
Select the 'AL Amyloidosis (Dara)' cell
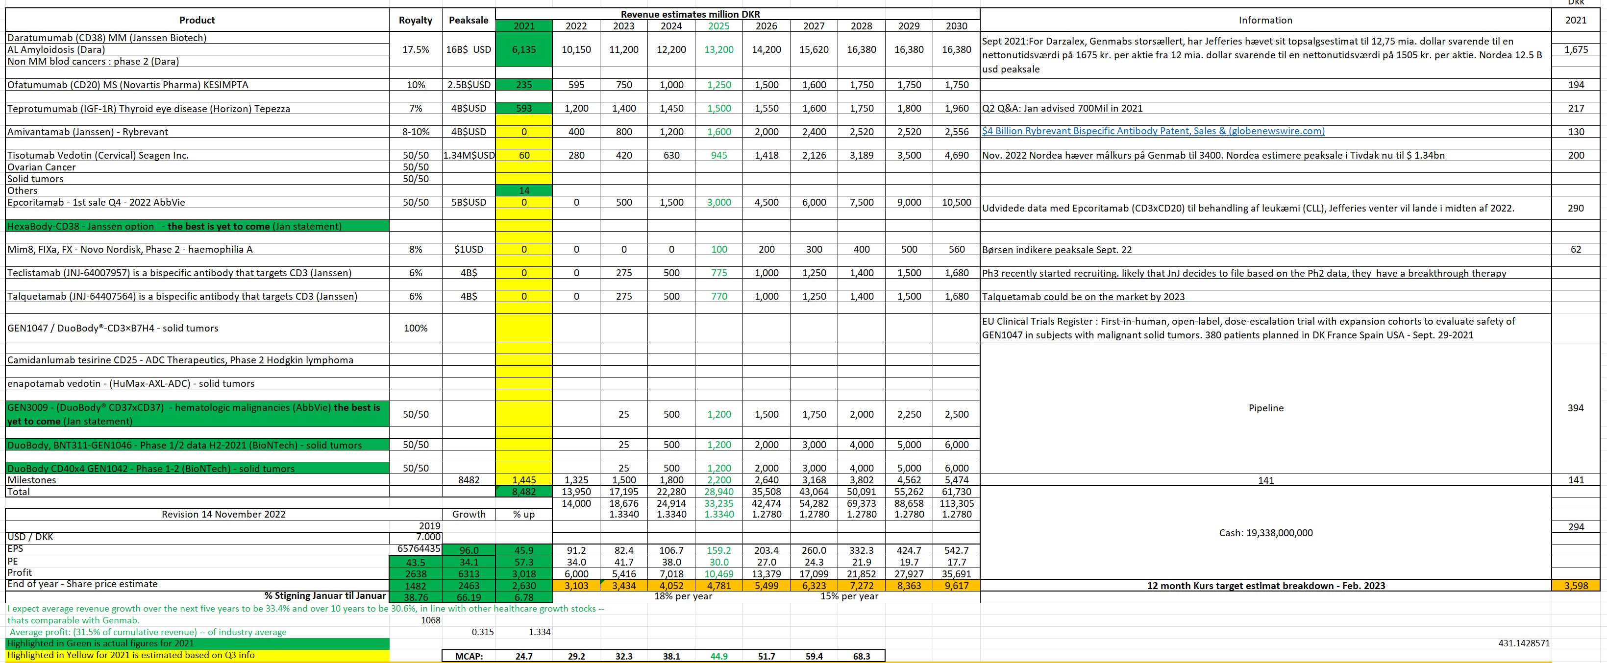pyautogui.click(x=197, y=50)
